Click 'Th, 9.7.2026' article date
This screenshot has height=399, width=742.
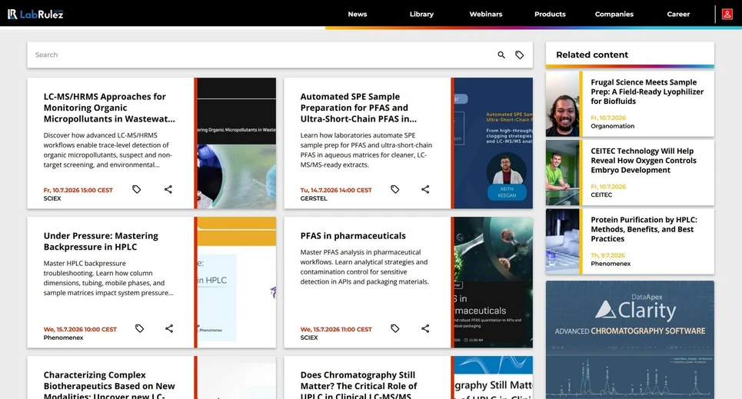point(607,255)
